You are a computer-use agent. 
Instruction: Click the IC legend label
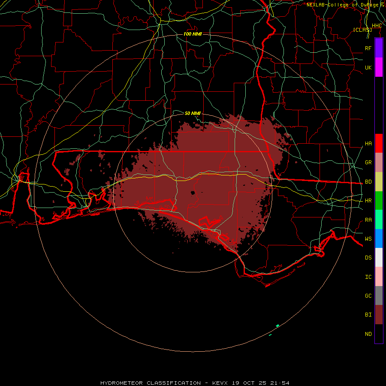coord(368,277)
